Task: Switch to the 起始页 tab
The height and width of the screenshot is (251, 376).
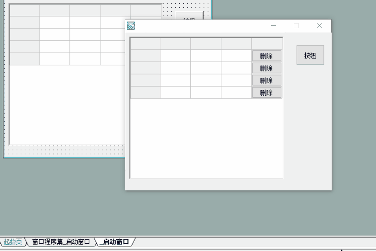Action: point(13,242)
